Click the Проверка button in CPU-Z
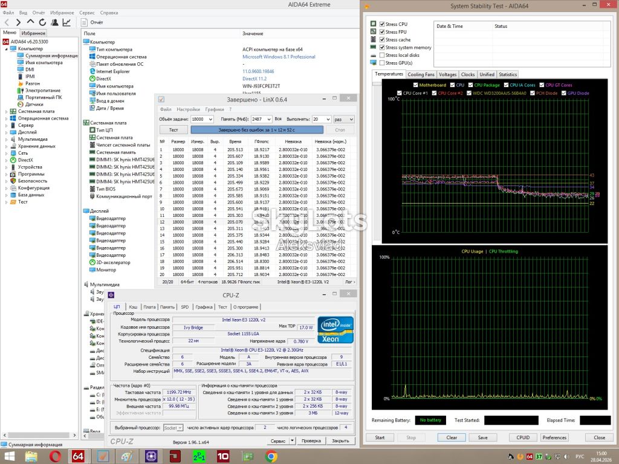The height and width of the screenshot is (464, 619). [311, 440]
